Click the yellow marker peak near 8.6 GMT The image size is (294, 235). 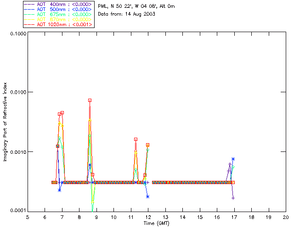click(90, 120)
